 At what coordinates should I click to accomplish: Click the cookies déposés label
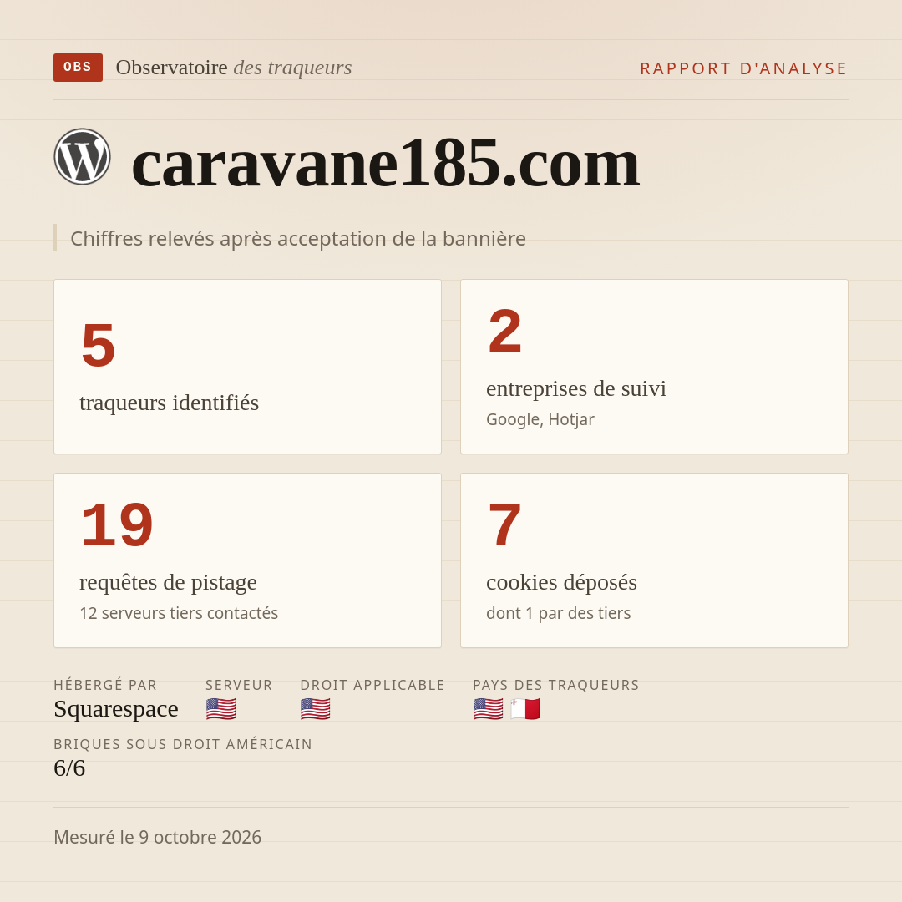(561, 582)
